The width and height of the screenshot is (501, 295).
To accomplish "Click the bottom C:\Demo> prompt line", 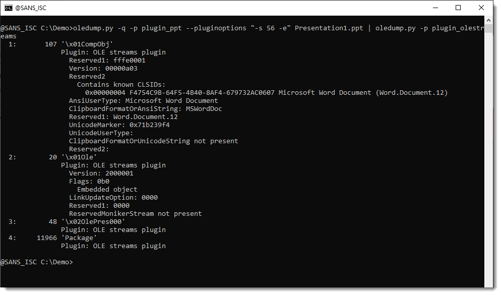I will pos(37,262).
